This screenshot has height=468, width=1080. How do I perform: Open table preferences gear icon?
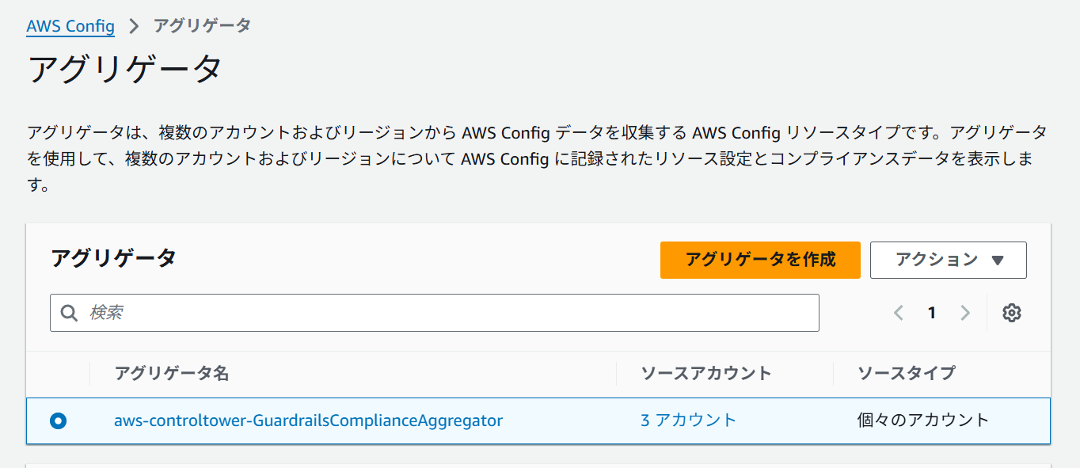click(x=1011, y=313)
